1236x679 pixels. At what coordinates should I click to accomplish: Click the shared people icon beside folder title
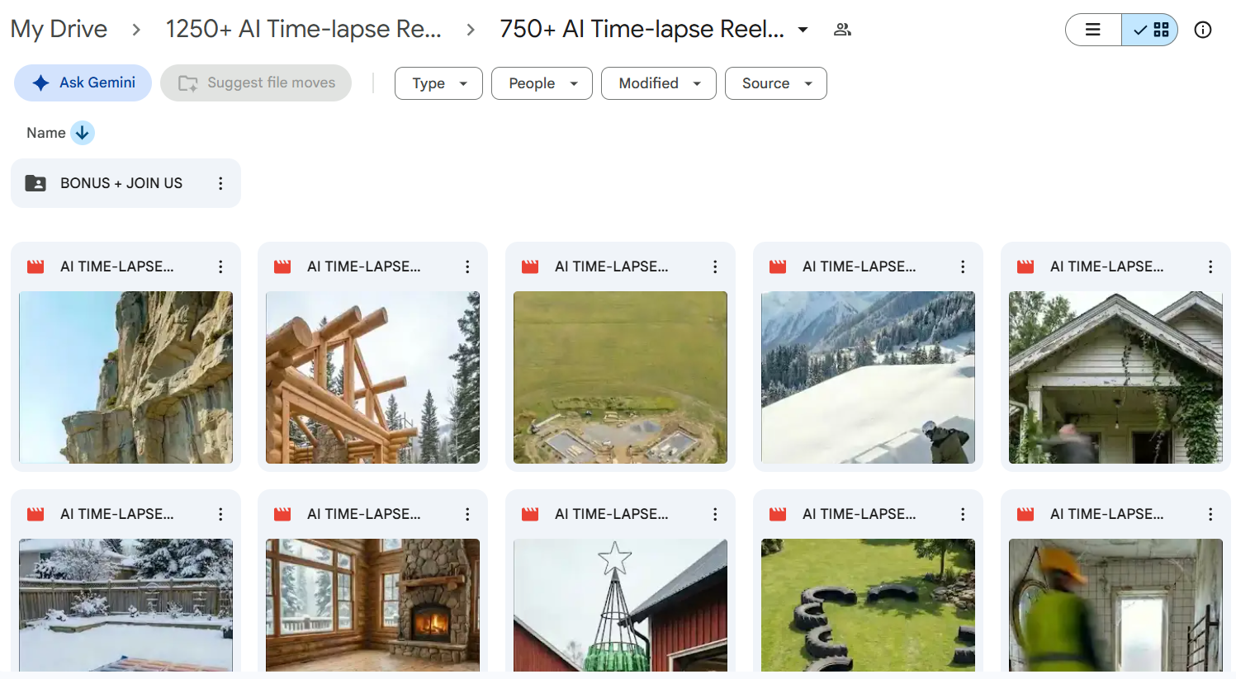pos(842,30)
